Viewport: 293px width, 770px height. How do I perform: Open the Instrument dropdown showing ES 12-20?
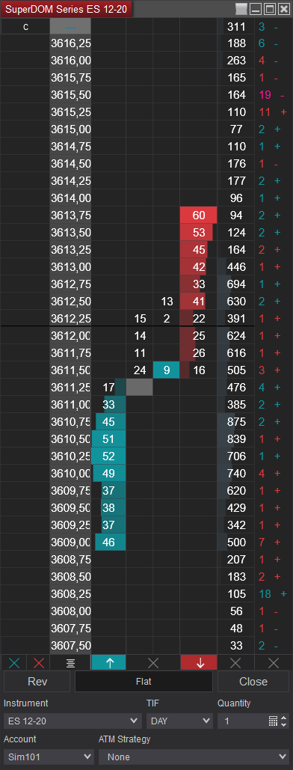[x=73, y=721]
